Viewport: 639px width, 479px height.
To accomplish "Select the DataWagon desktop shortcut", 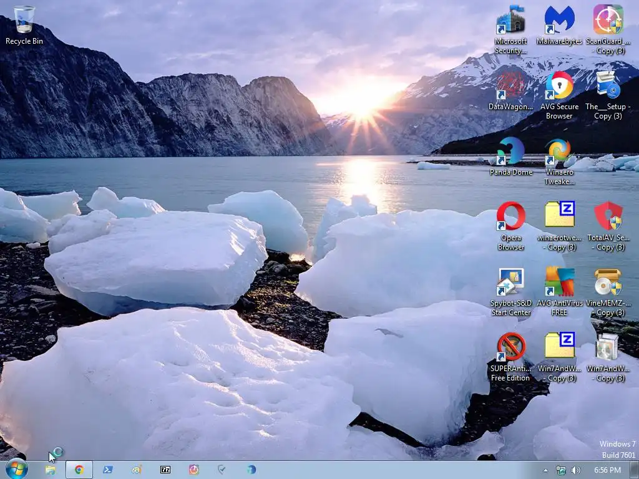I will click(x=510, y=91).
